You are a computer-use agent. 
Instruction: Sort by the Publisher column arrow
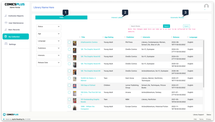(125, 37)
